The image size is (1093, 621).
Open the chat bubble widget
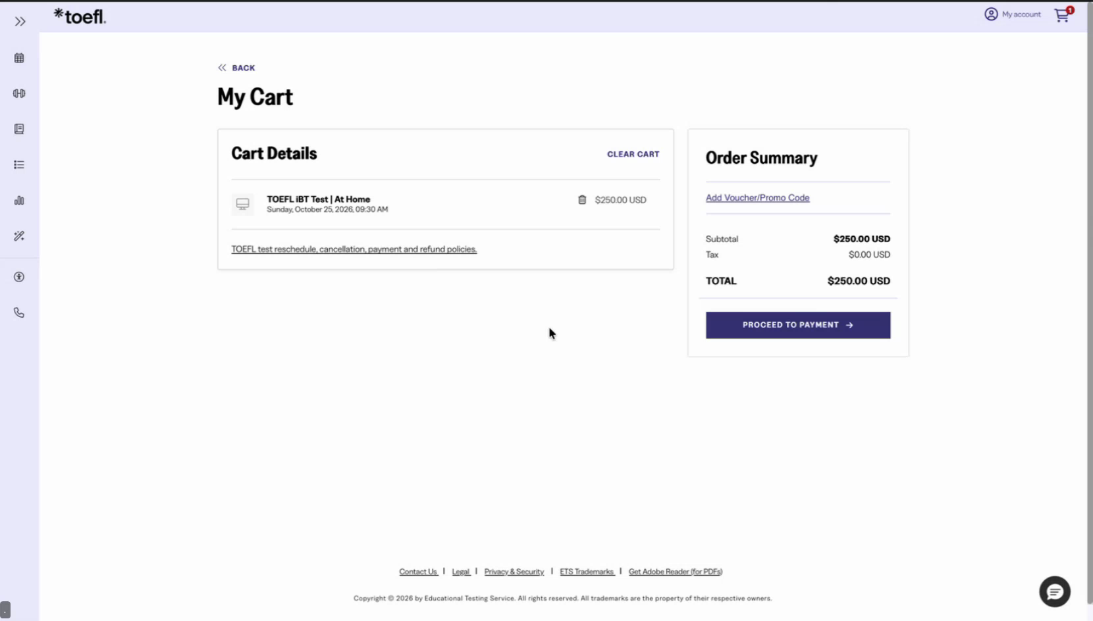[x=1055, y=591]
